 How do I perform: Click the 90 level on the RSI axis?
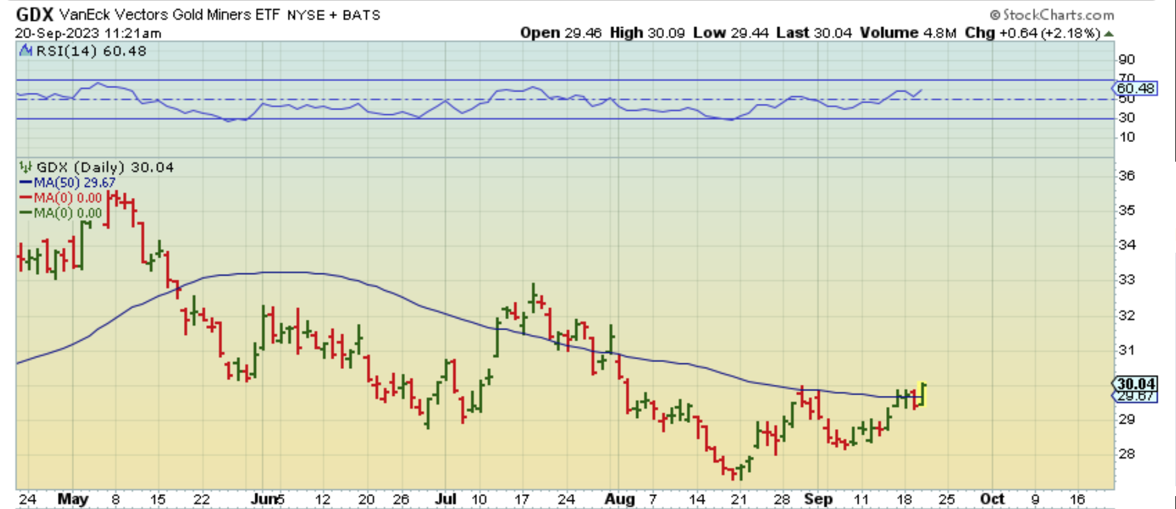click(1126, 60)
